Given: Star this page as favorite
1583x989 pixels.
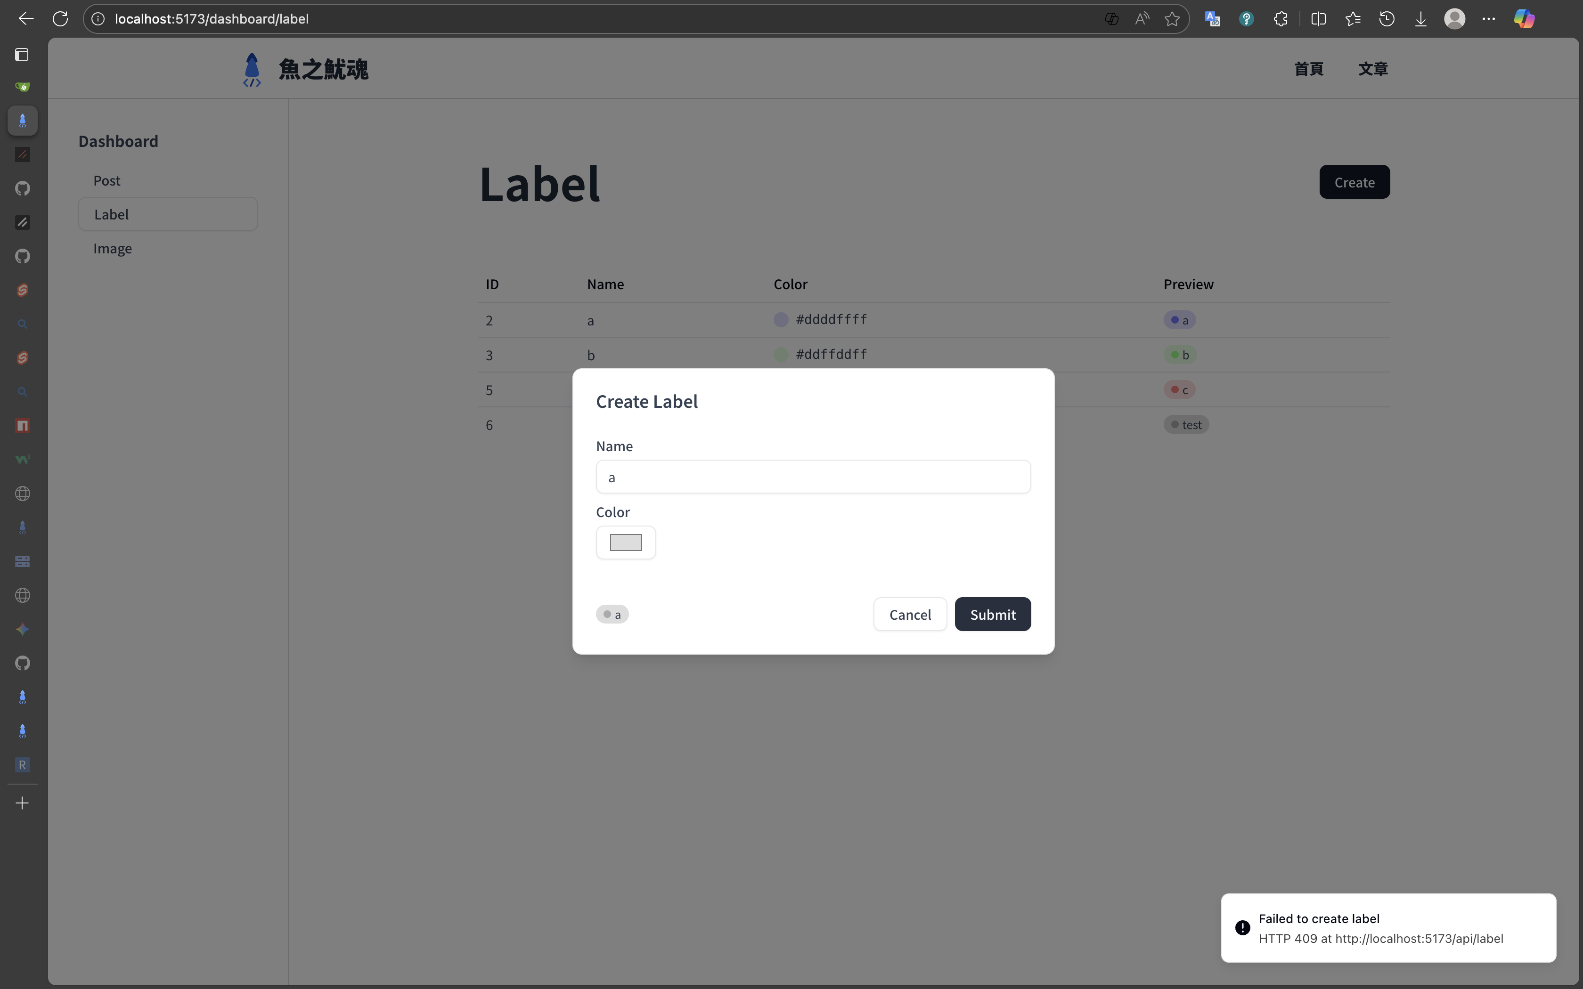Looking at the screenshot, I should coord(1172,19).
